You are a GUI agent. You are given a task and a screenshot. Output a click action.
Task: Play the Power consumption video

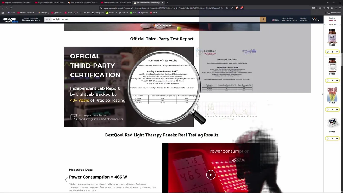(x=211, y=175)
